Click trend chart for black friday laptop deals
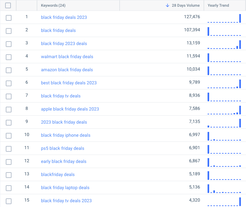The width and height of the screenshot is (246, 207). point(224,188)
